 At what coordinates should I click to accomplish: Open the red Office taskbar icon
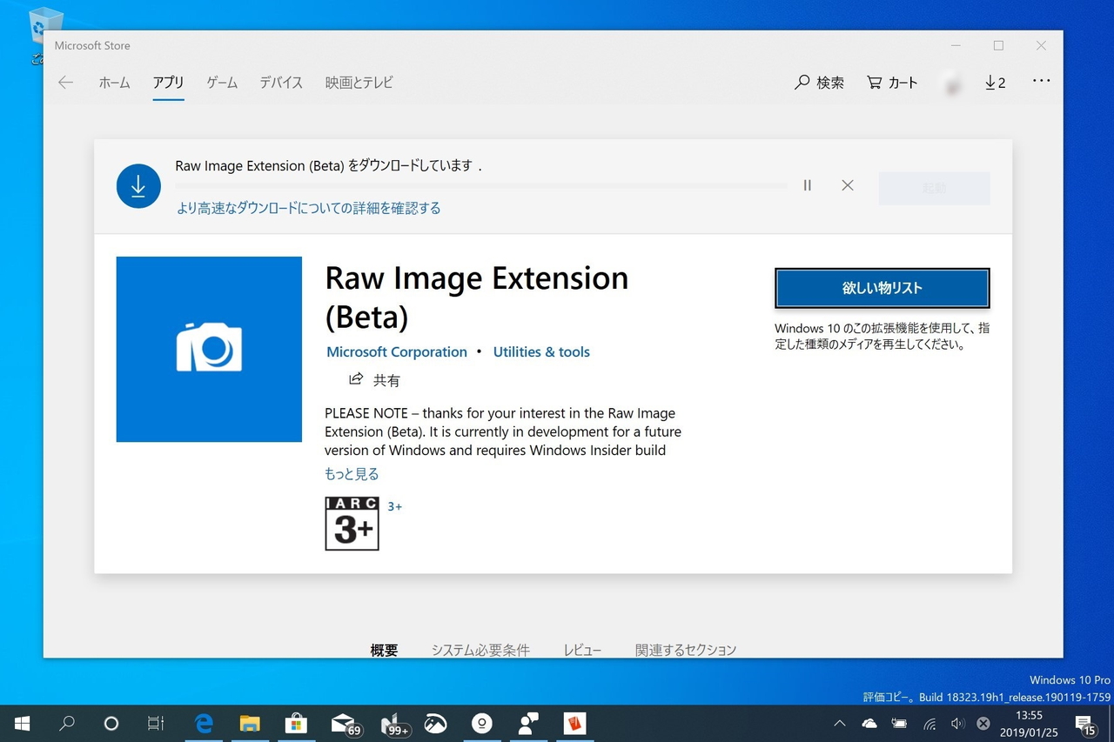coord(574,724)
